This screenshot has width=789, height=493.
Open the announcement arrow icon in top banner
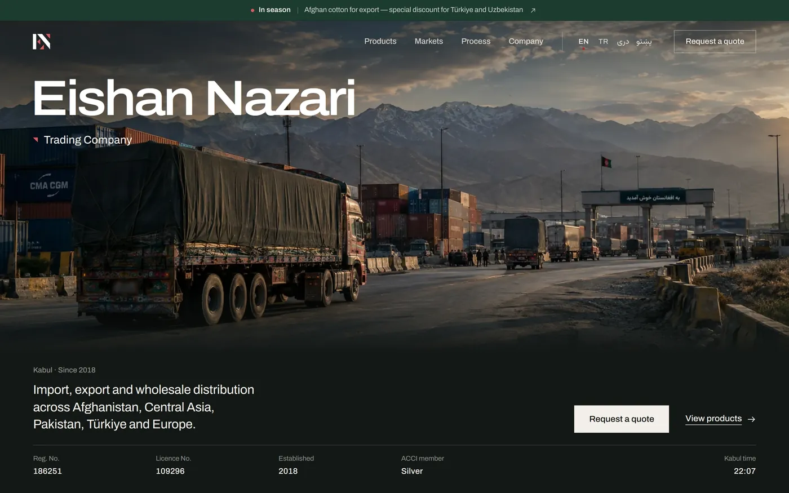tap(533, 10)
